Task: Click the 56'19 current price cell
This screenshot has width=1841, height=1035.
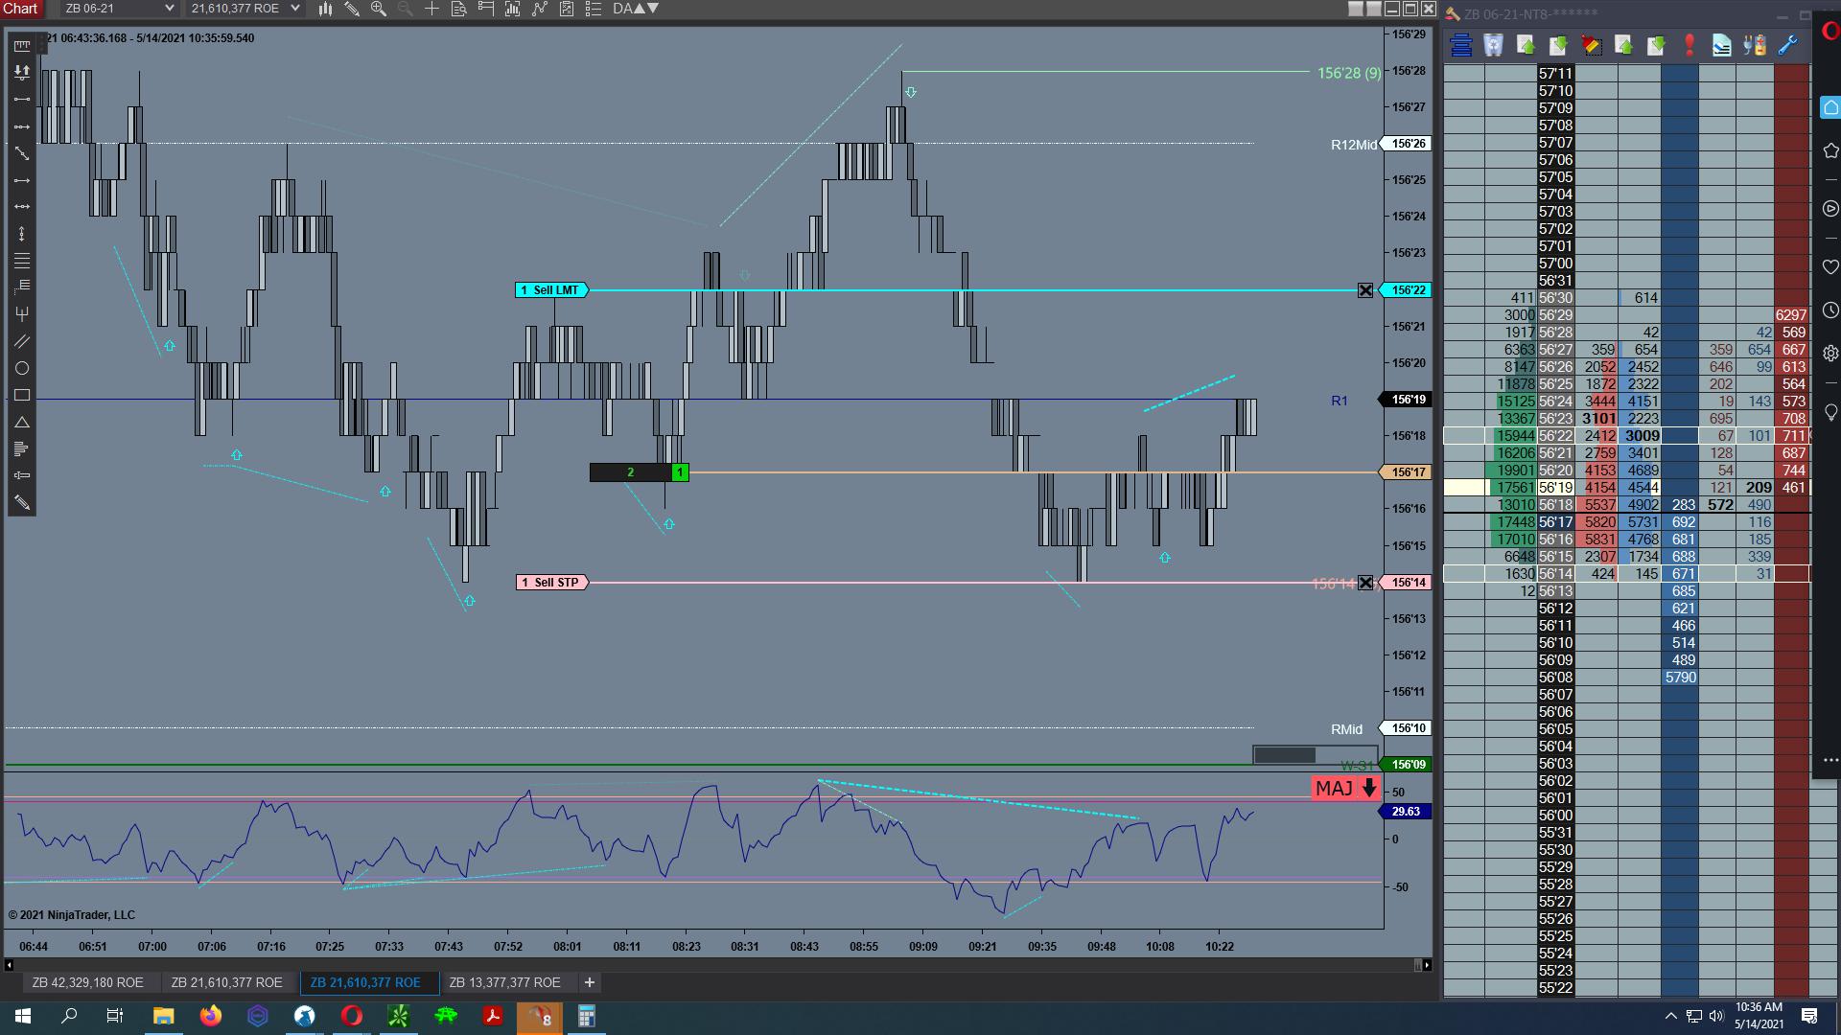Action: pos(1555,488)
